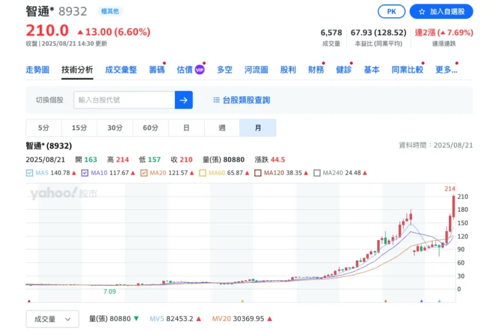Screen dimensions: 497x331
Task: Click list icon beside 台股類股查詢
Action: coord(216,100)
